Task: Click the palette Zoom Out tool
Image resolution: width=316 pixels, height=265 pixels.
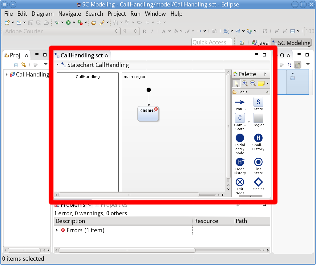Action: 253,83
